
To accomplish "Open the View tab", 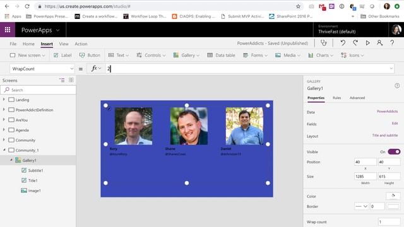I will (64, 44).
